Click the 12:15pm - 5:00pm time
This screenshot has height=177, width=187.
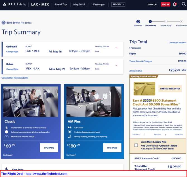click(80, 51)
